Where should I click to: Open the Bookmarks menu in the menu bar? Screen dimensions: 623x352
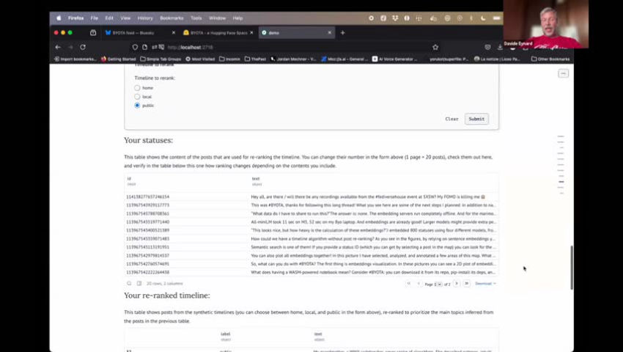tap(172, 18)
